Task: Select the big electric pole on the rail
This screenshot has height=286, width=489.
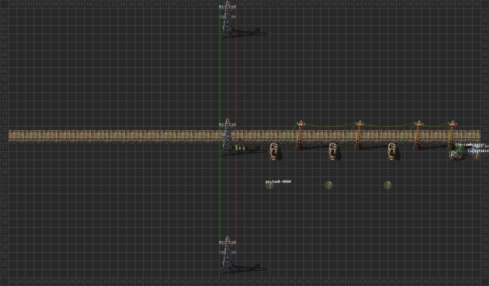Action: click(227, 137)
